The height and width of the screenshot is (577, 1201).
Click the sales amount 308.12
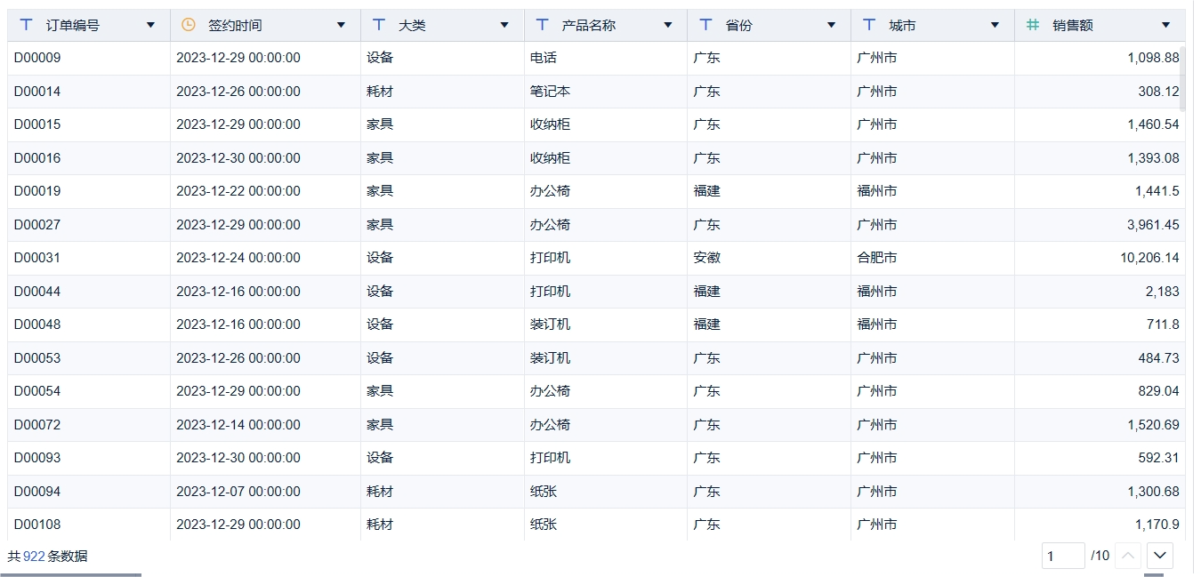click(x=1158, y=92)
